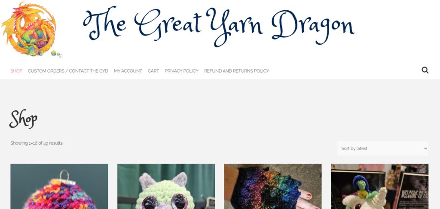Click The Great Yarn Dragon site title
Image resolution: width=440 pixels, height=209 pixels.
tap(219, 26)
